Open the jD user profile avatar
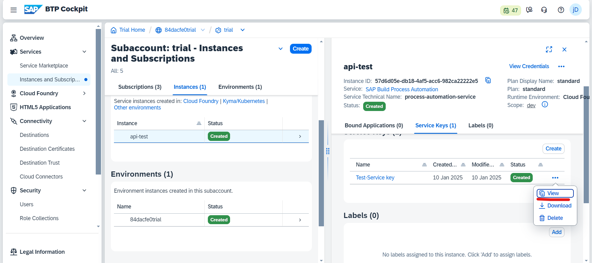This screenshot has height=263, width=592. click(576, 10)
